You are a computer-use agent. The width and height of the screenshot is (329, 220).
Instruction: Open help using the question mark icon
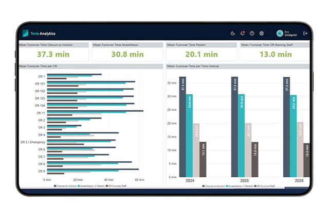252,33
